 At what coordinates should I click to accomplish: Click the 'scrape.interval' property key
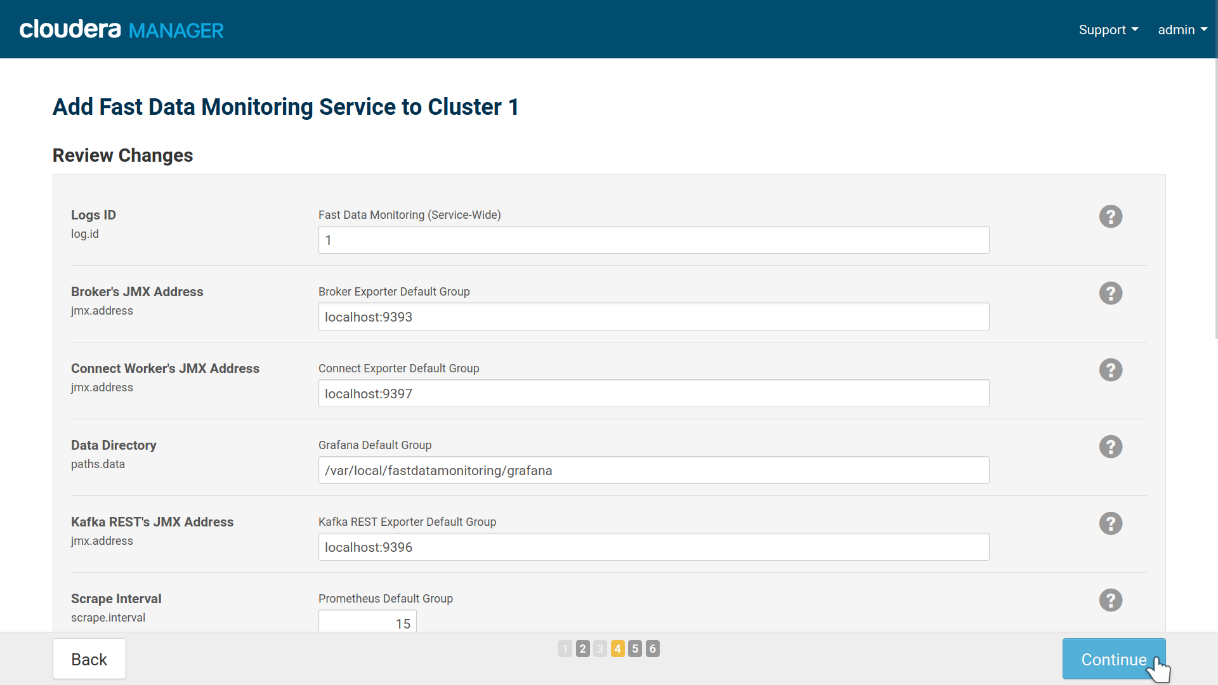click(x=108, y=618)
